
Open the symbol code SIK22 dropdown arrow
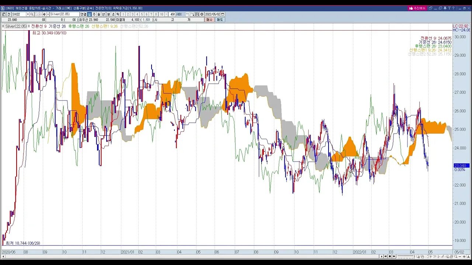tap(28, 14)
